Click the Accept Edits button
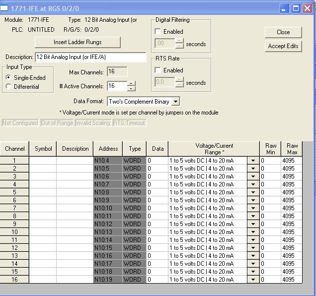The width and height of the screenshot is (316, 296). pyautogui.click(x=283, y=46)
